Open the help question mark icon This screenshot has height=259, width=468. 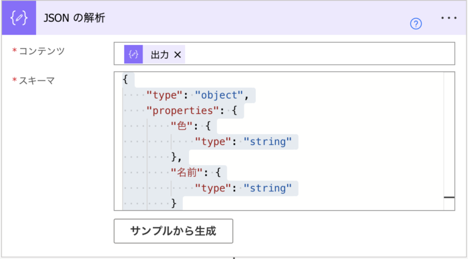click(416, 24)
